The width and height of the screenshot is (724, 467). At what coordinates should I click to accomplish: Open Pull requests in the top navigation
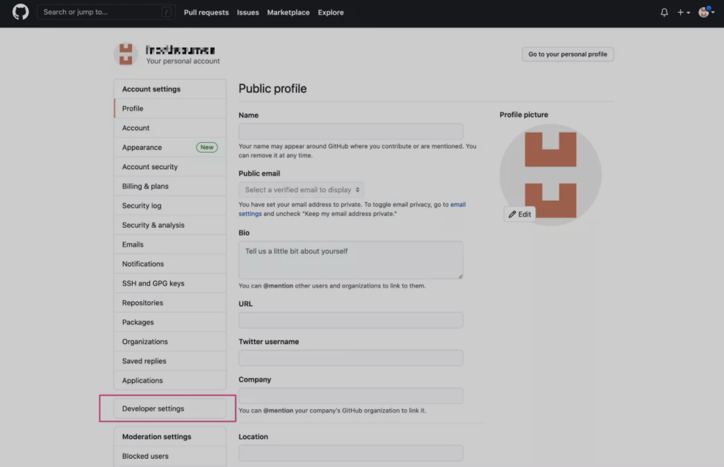[x=206, y=12]
